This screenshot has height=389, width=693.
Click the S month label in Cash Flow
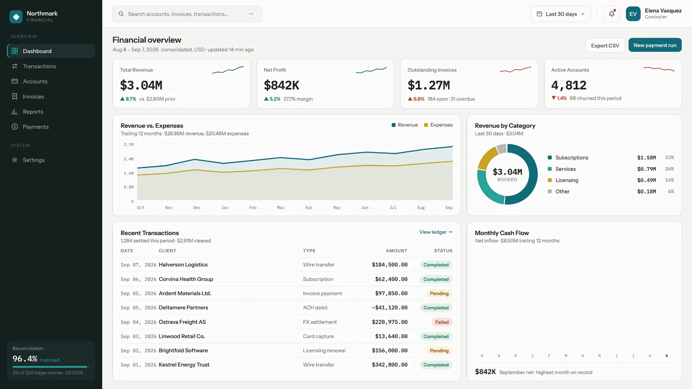(x=666, y=356)
